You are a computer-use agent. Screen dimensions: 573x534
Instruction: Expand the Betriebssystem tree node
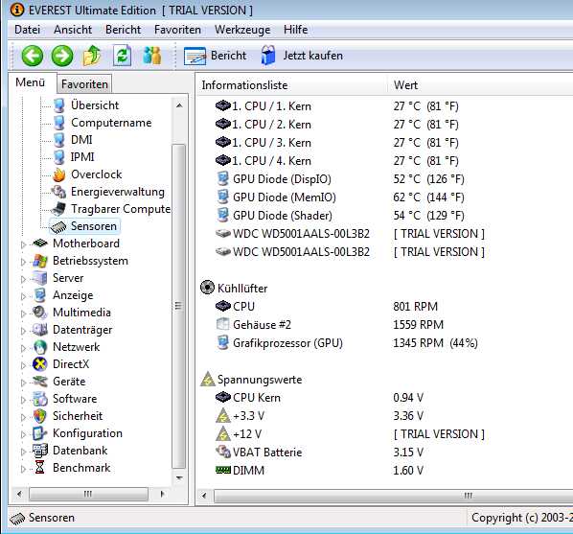pyautogui.click(x=23, y=262)
